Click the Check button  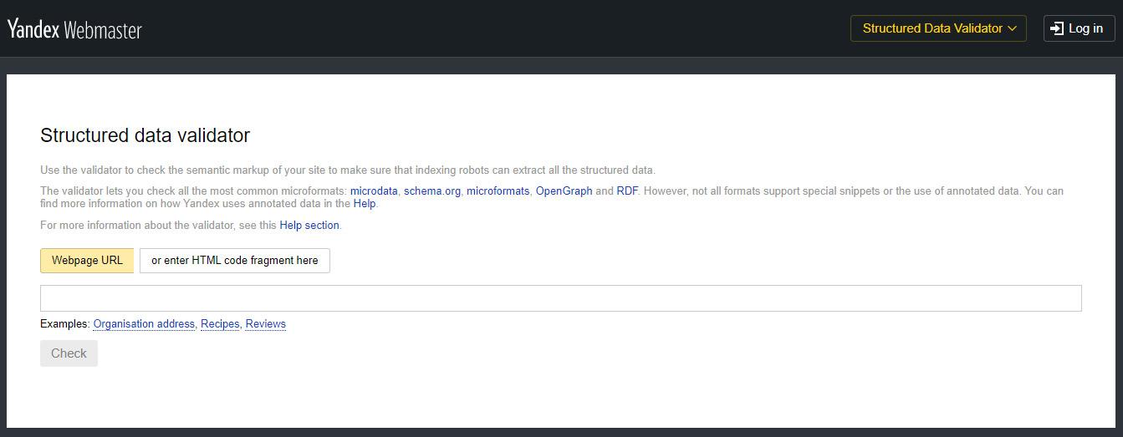tap(69, 353)
